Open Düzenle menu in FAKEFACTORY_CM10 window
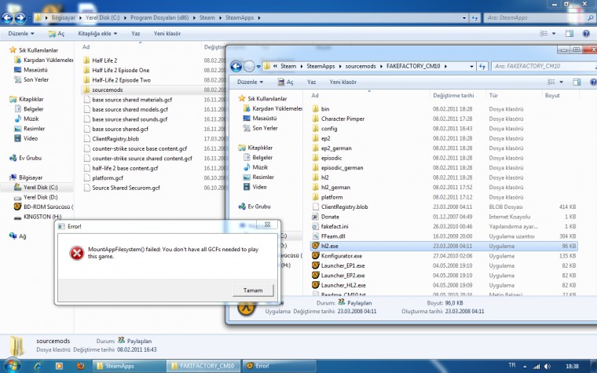The width and height of the screenshot is (597, 373). 250,82
